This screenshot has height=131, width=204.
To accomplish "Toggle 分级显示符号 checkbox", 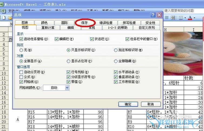I will (x=68, y=77).
